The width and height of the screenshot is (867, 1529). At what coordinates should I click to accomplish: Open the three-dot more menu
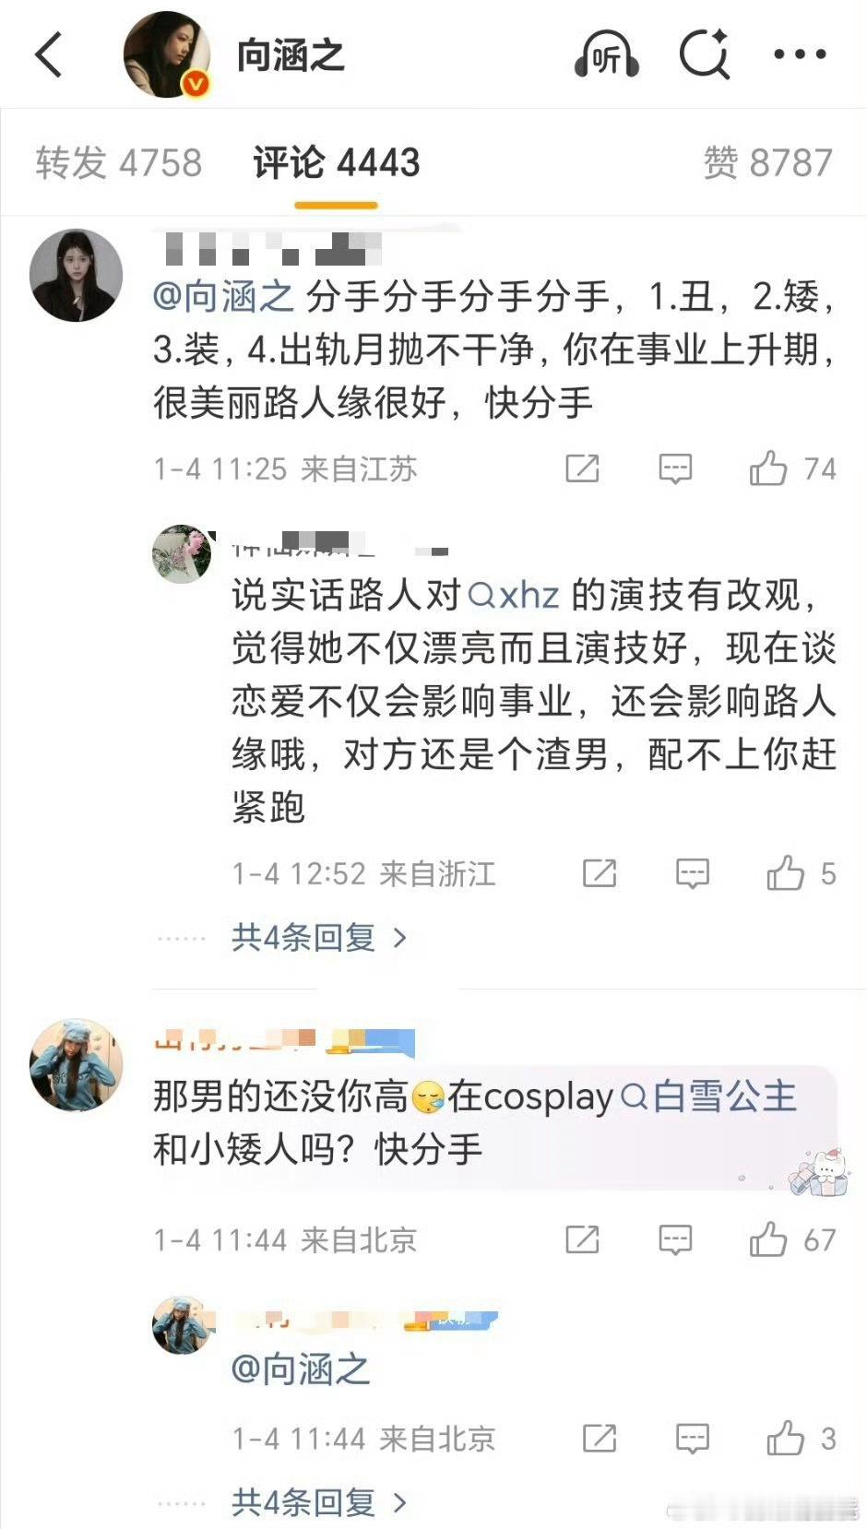click(801, 55)
